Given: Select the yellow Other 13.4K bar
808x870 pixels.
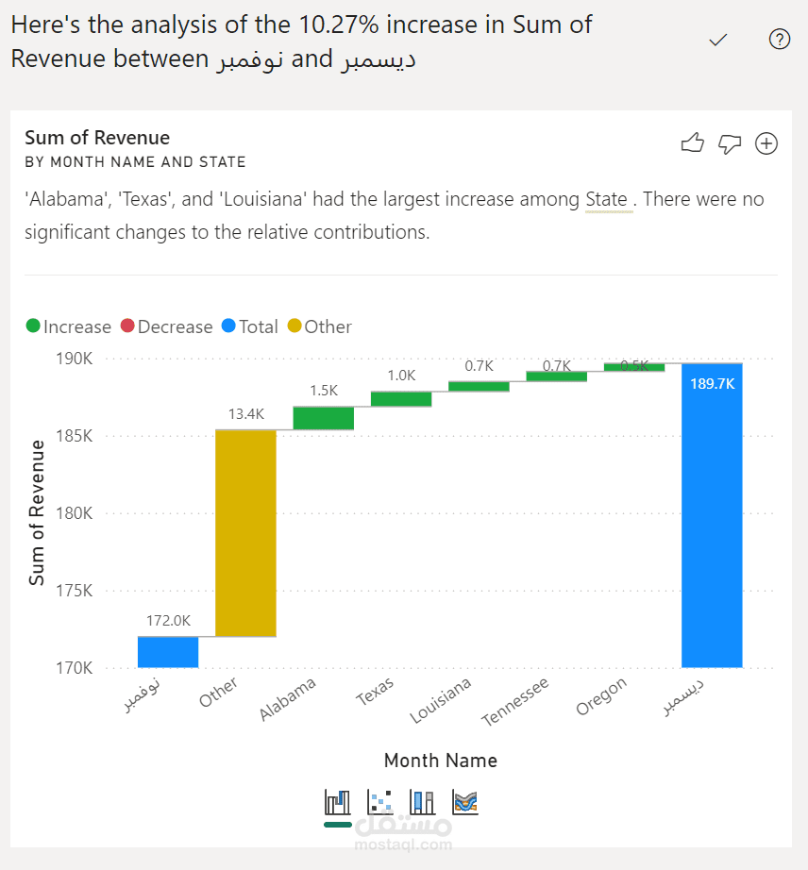Looking at the screenshot, I should point(245,533).
